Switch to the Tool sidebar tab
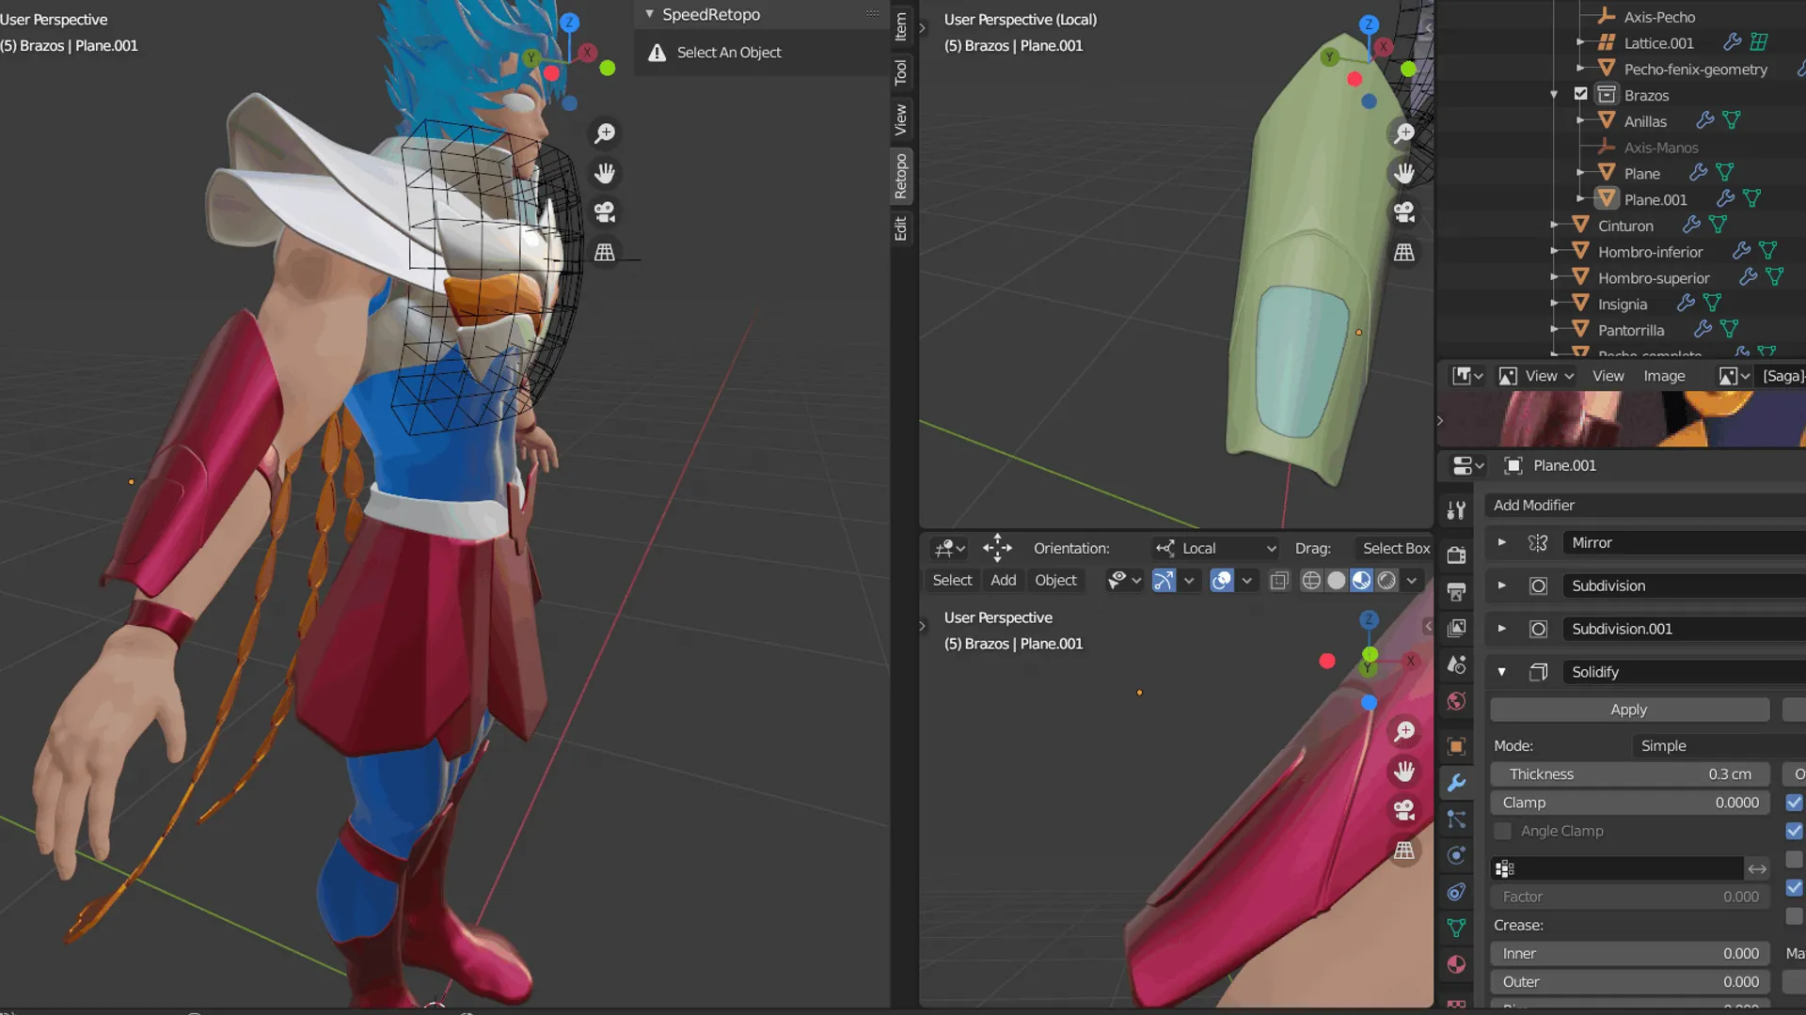The width and height of the screenshot is (1806, 1015). 901,72
